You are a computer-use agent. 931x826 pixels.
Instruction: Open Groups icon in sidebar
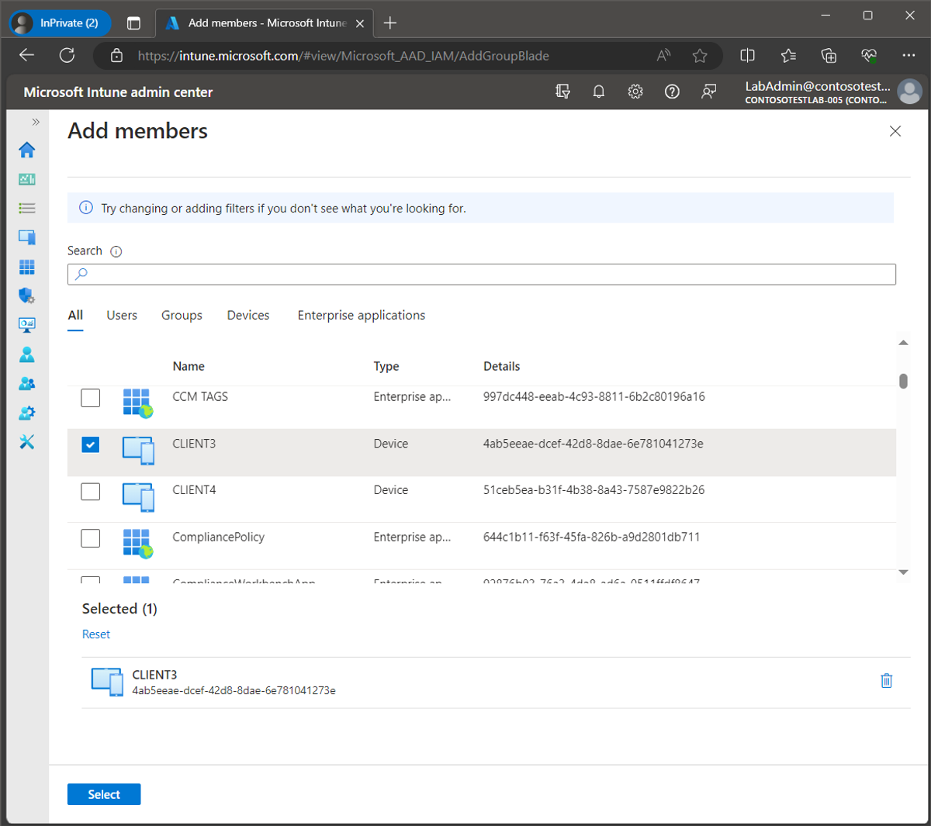click(27, 383)
